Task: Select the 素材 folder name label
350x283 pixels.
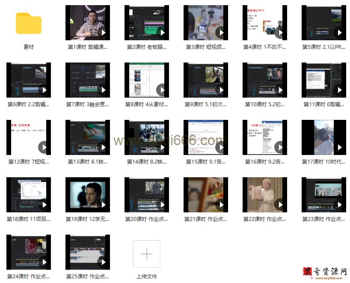Action: (29, 47)
